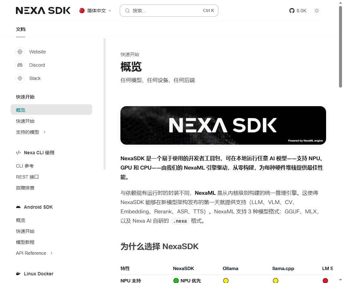Open the 简体中文 language dropdown
The image size is (343, 283).
click(96, 11)
